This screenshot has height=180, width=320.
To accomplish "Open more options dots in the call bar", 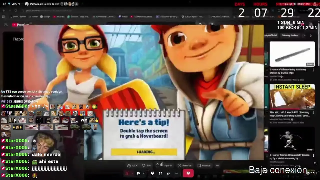I will tap(176, 173).
